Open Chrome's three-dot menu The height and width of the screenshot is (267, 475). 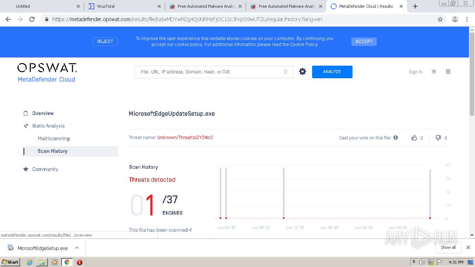click(467, 19)
